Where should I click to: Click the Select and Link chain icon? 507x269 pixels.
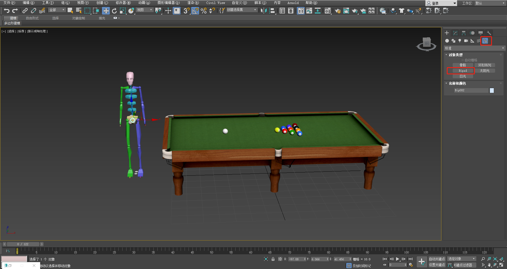tap(25, 11)
